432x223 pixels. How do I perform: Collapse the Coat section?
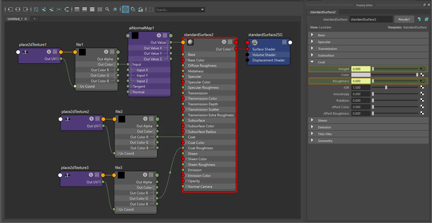pos(312,62)
